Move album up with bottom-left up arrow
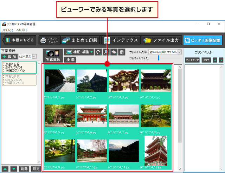The width and height of the screenshot is (225, 173). [x=5, y=169]
